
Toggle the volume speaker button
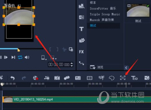click(x=27, y=57)
